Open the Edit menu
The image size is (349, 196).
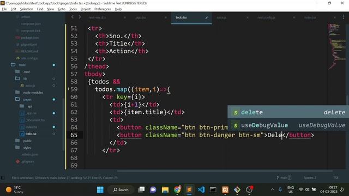pos(13,9)
